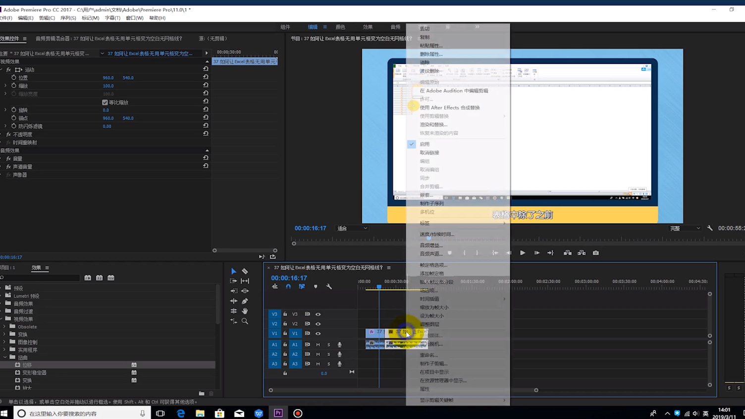The image size is (745, 419).
Task: Hide video track V3 with eye icon
Action: (x=318, y=314)
